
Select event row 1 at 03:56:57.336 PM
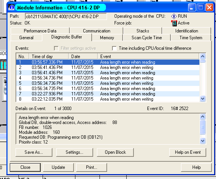(x=108, y=62)
